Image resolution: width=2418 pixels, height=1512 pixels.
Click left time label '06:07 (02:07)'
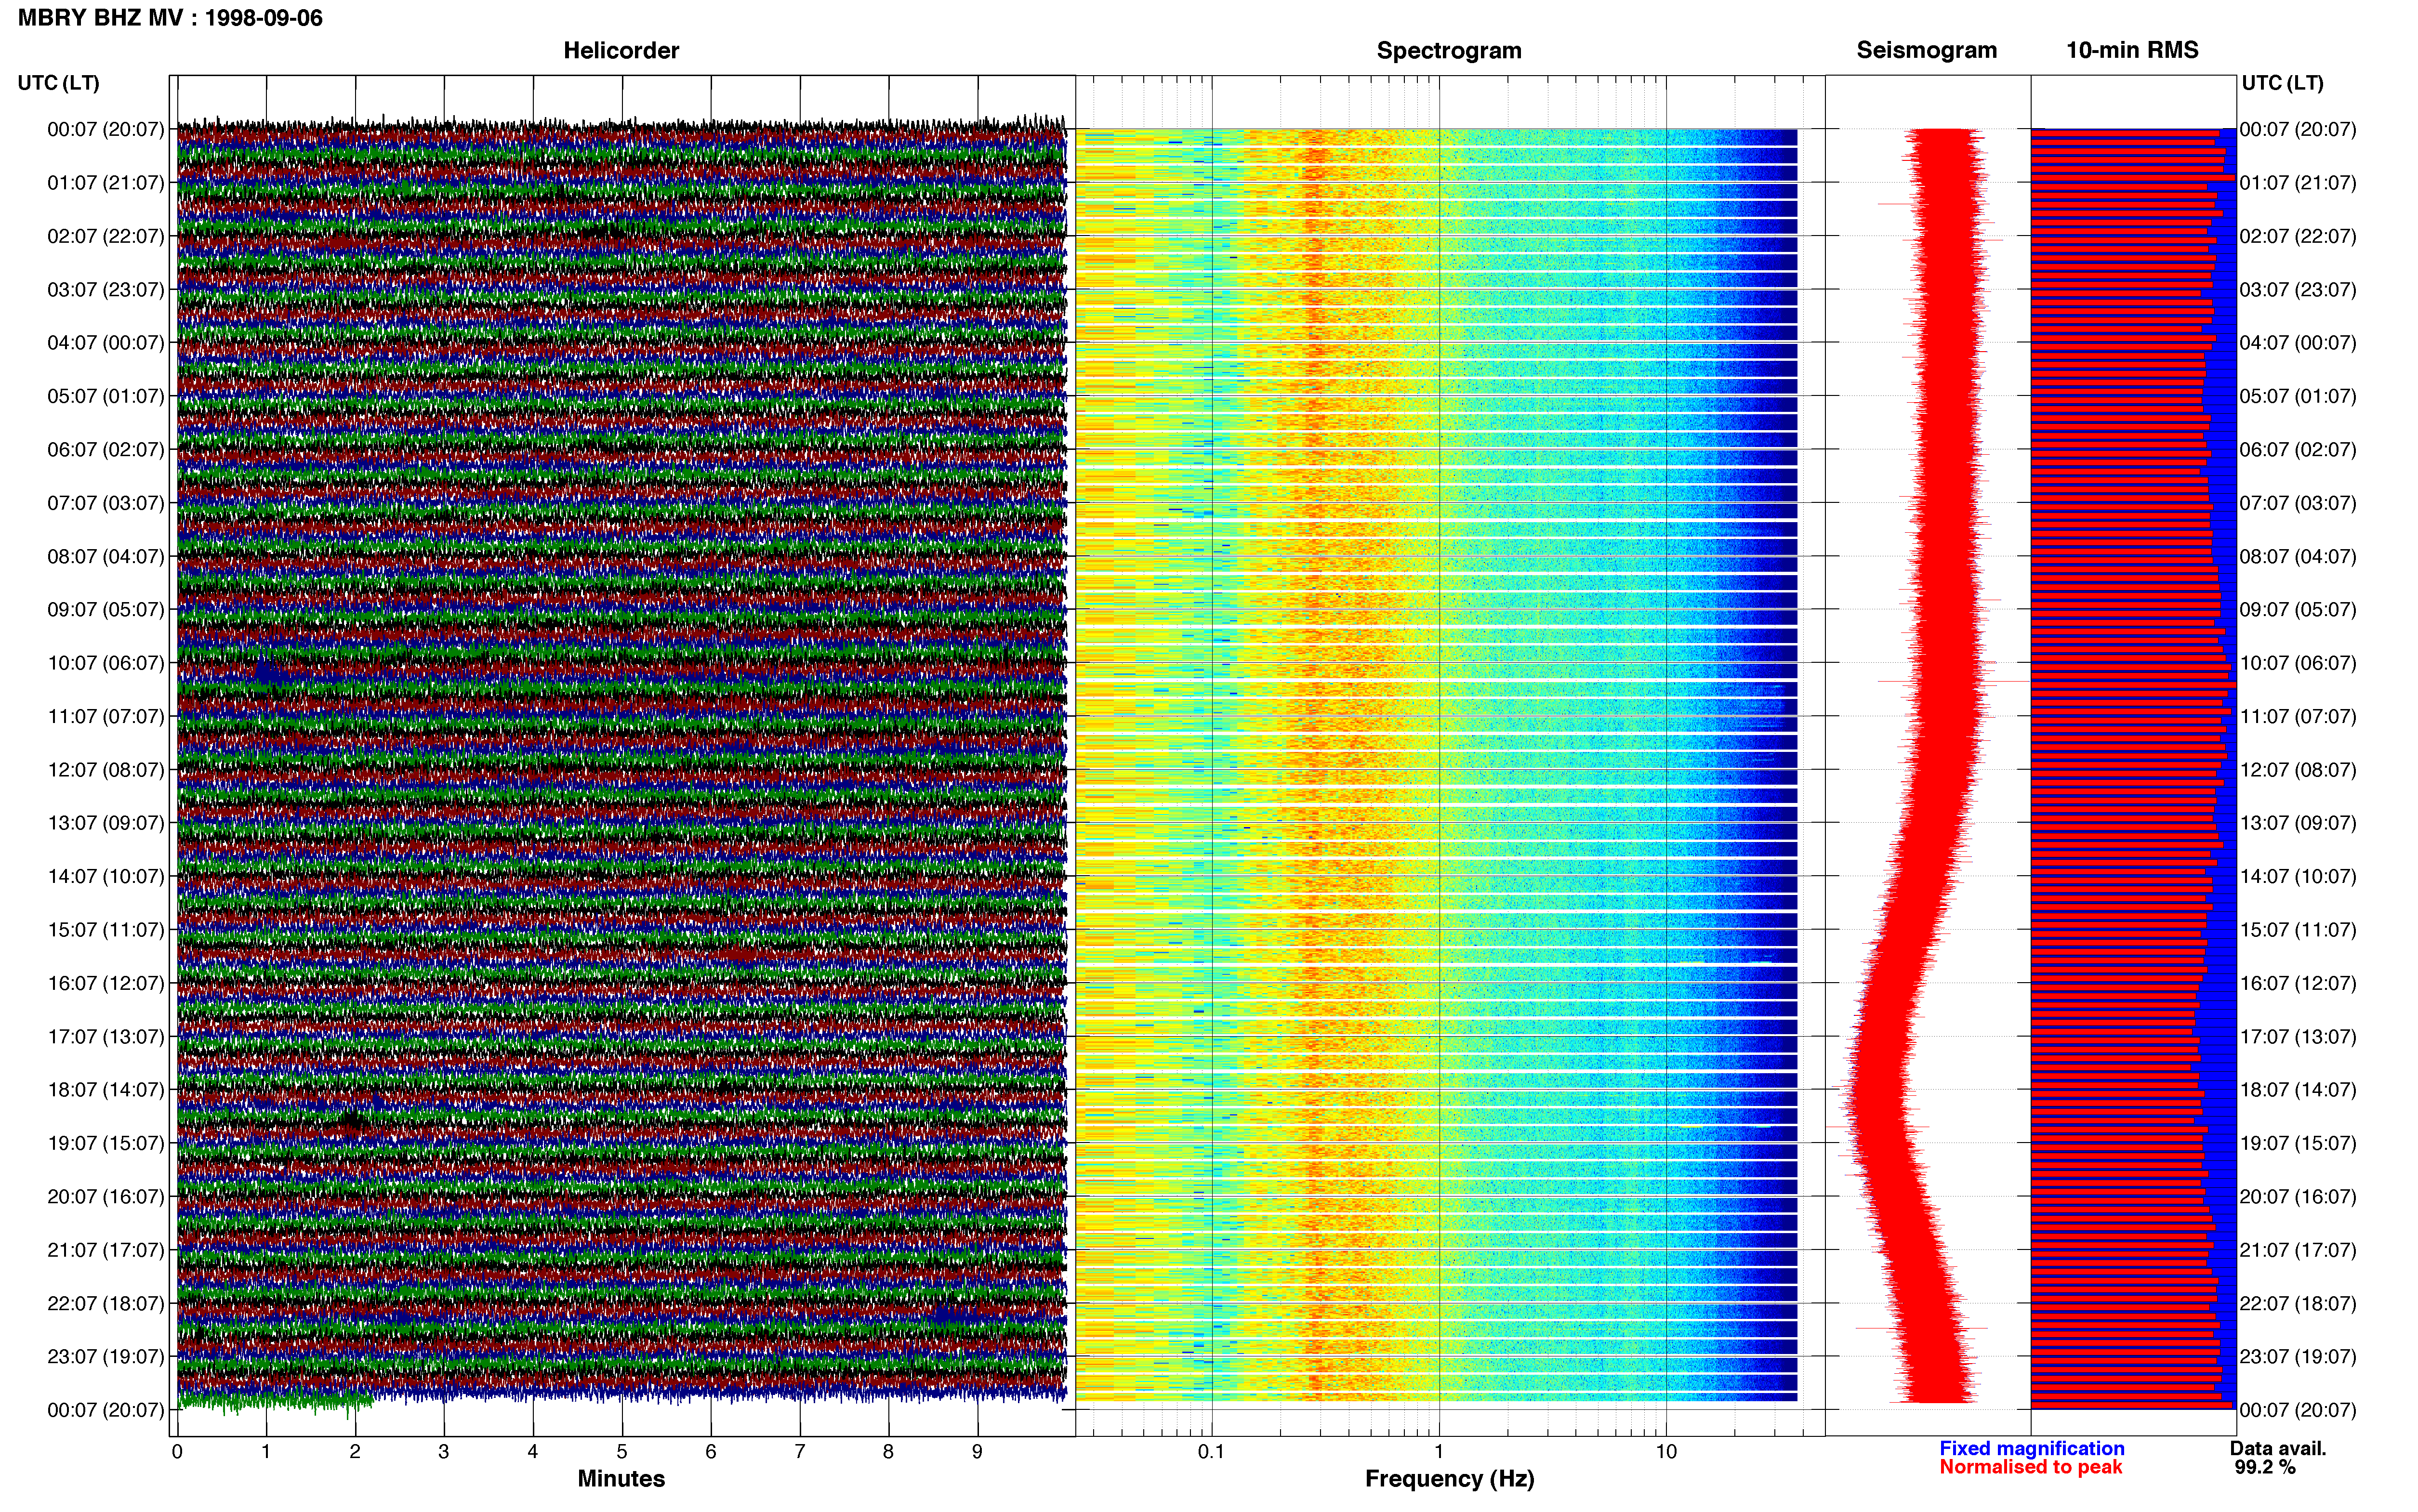coord(105,450)
